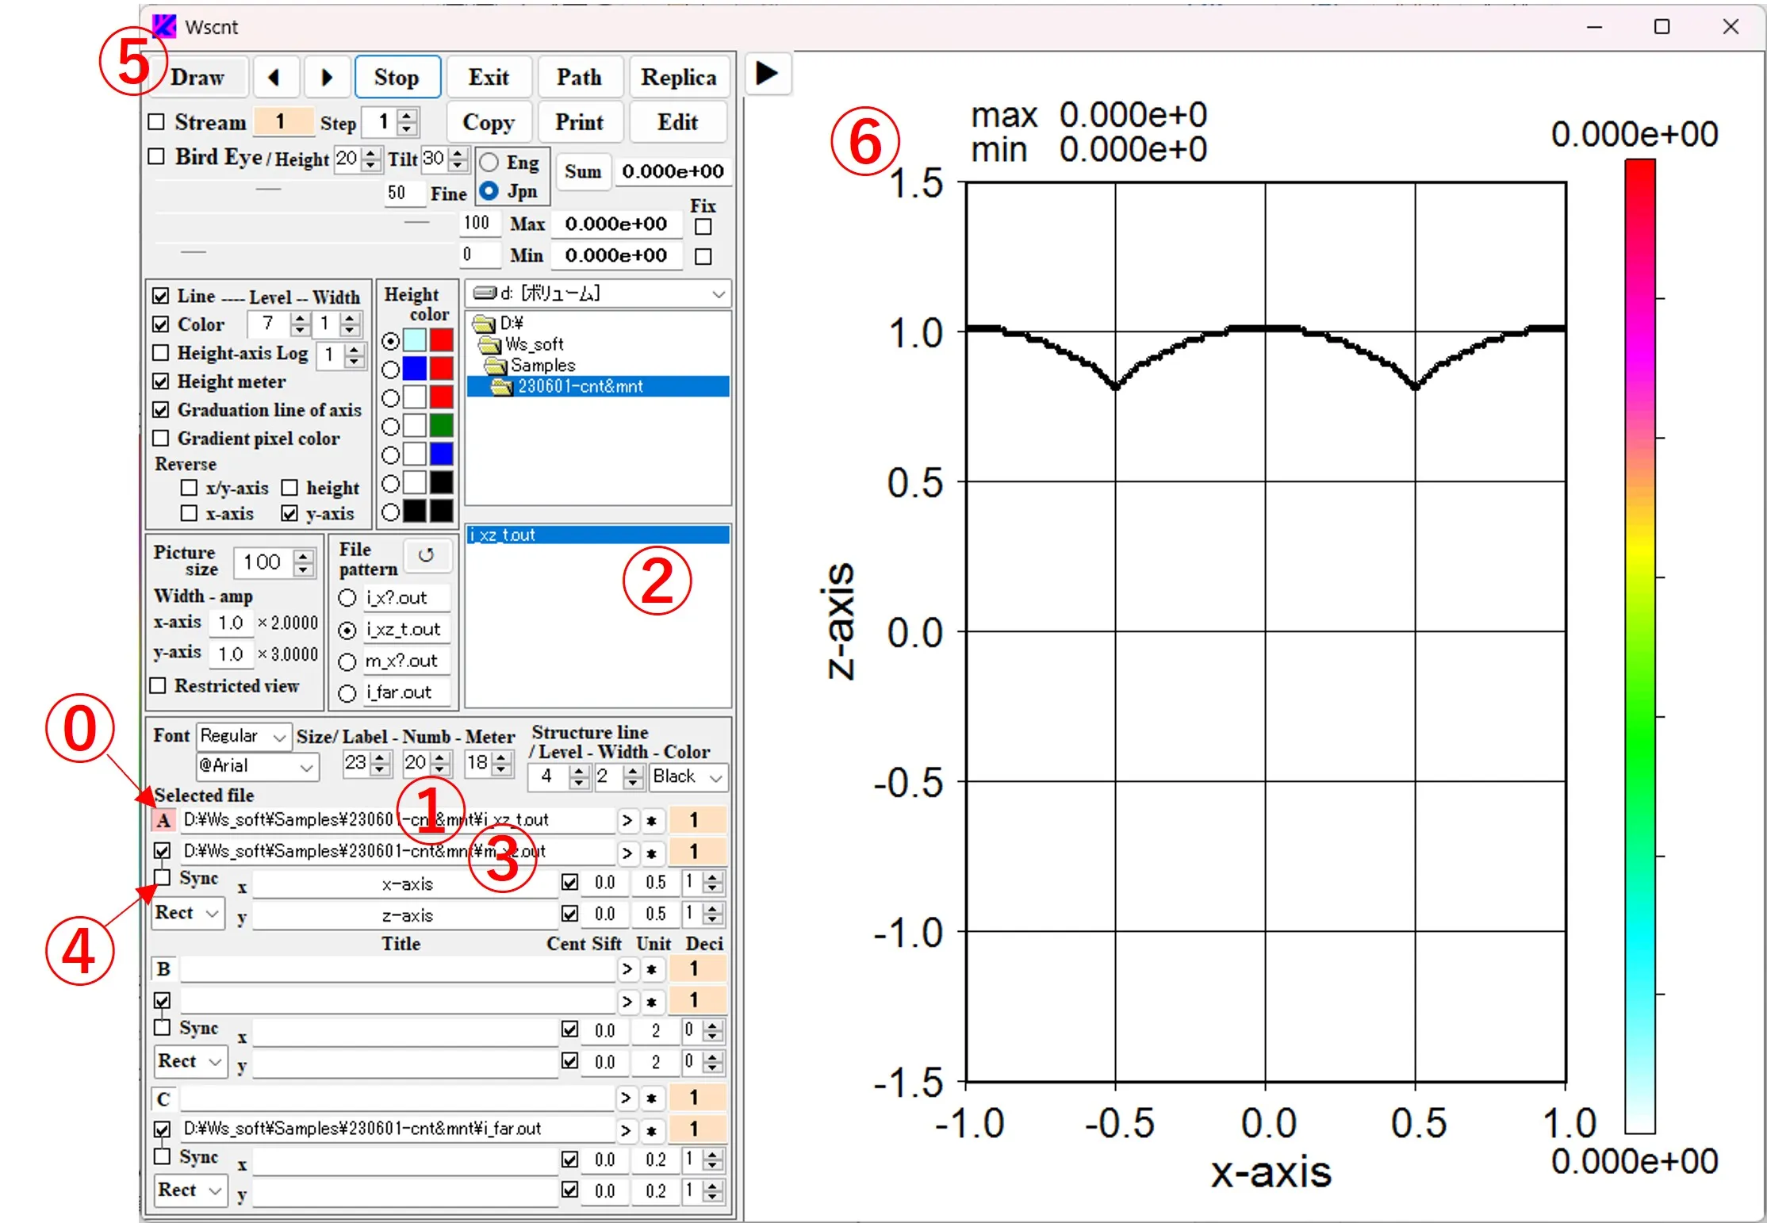Click the Step spinner arrows
The height and width of the screenshot is (1223, 1767).
tap(407, 122)
